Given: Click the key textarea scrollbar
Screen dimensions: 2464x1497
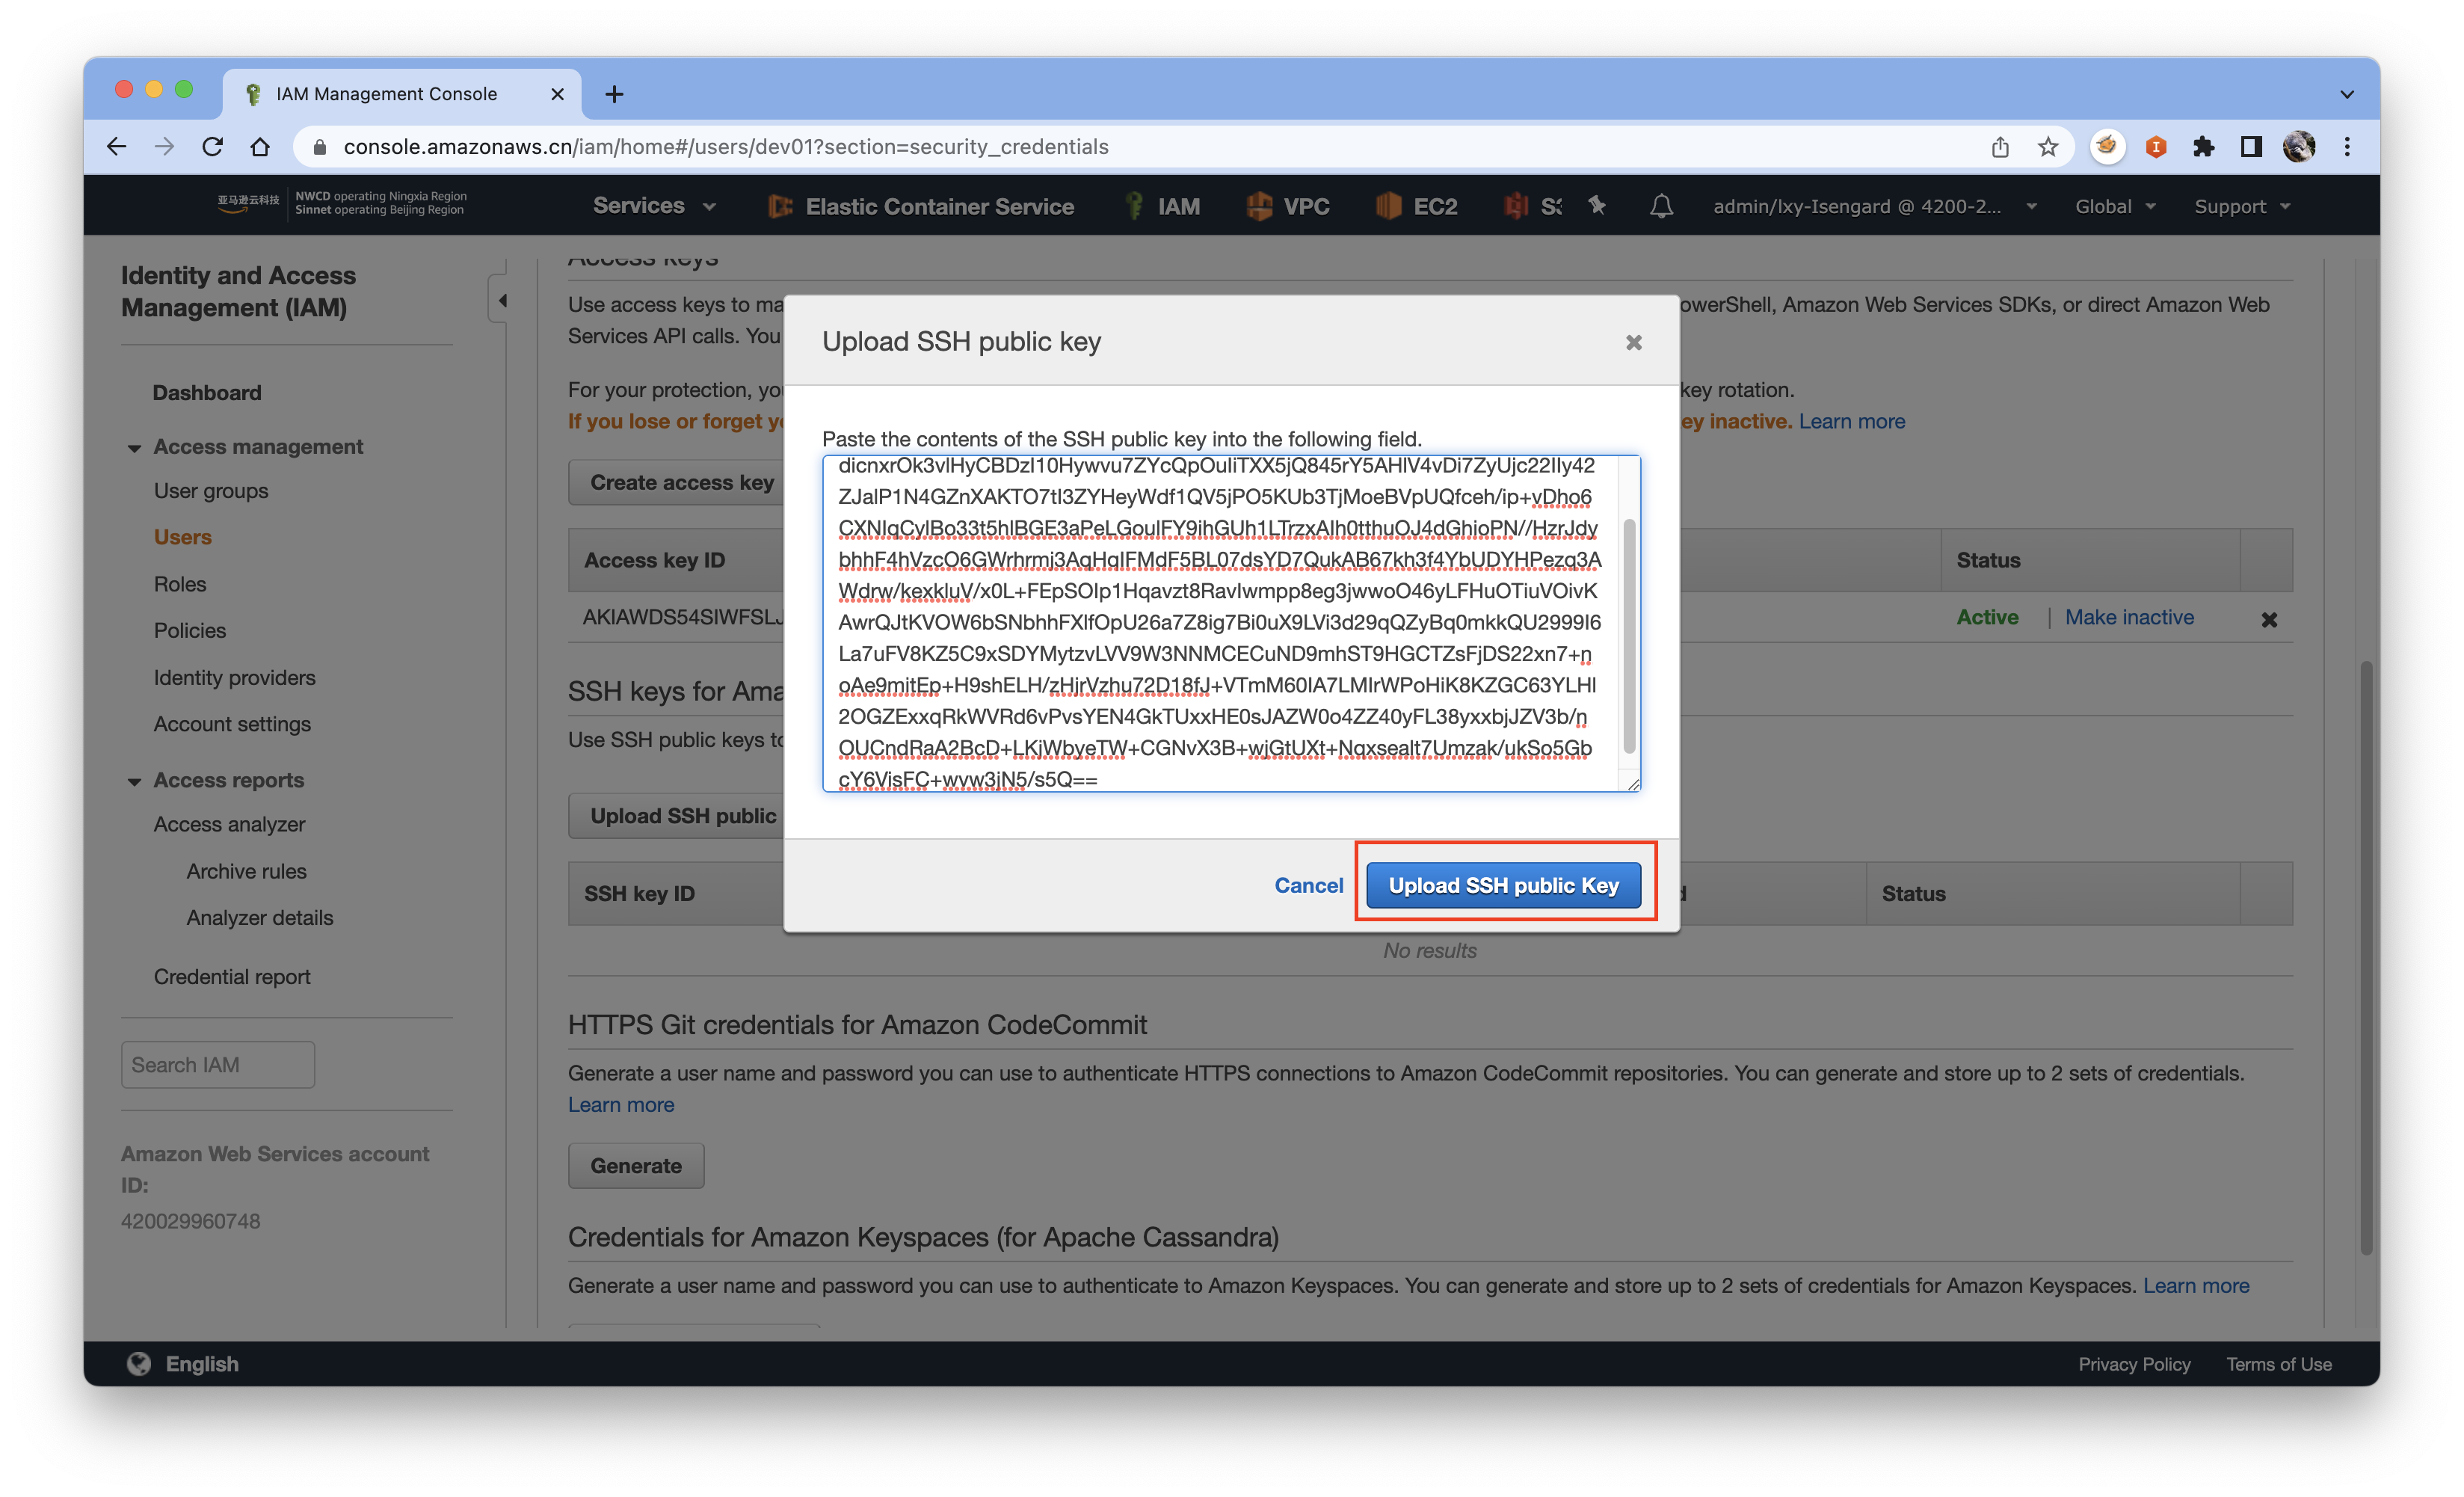Looking at the screenshot, I should pyautogui.click(x=1629, y=635).
